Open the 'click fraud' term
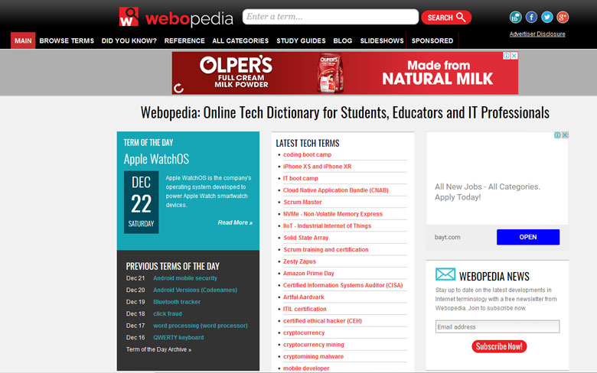 (x=168, y=313)
